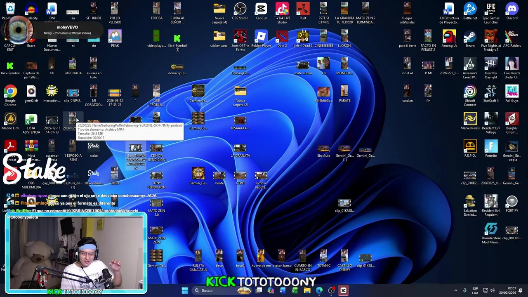Screen dimensions: 528x297
Task: Open the fuegos artificiales file
Action: pyautogui.click(x=408, y=13)
